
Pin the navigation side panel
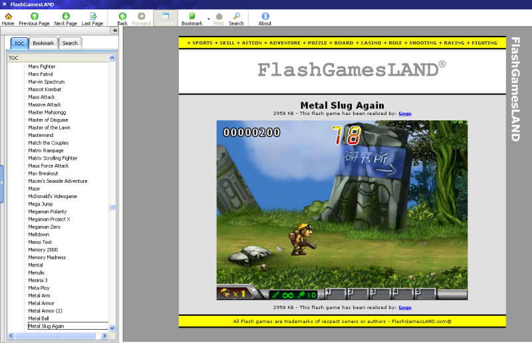(x=114, y=31)
